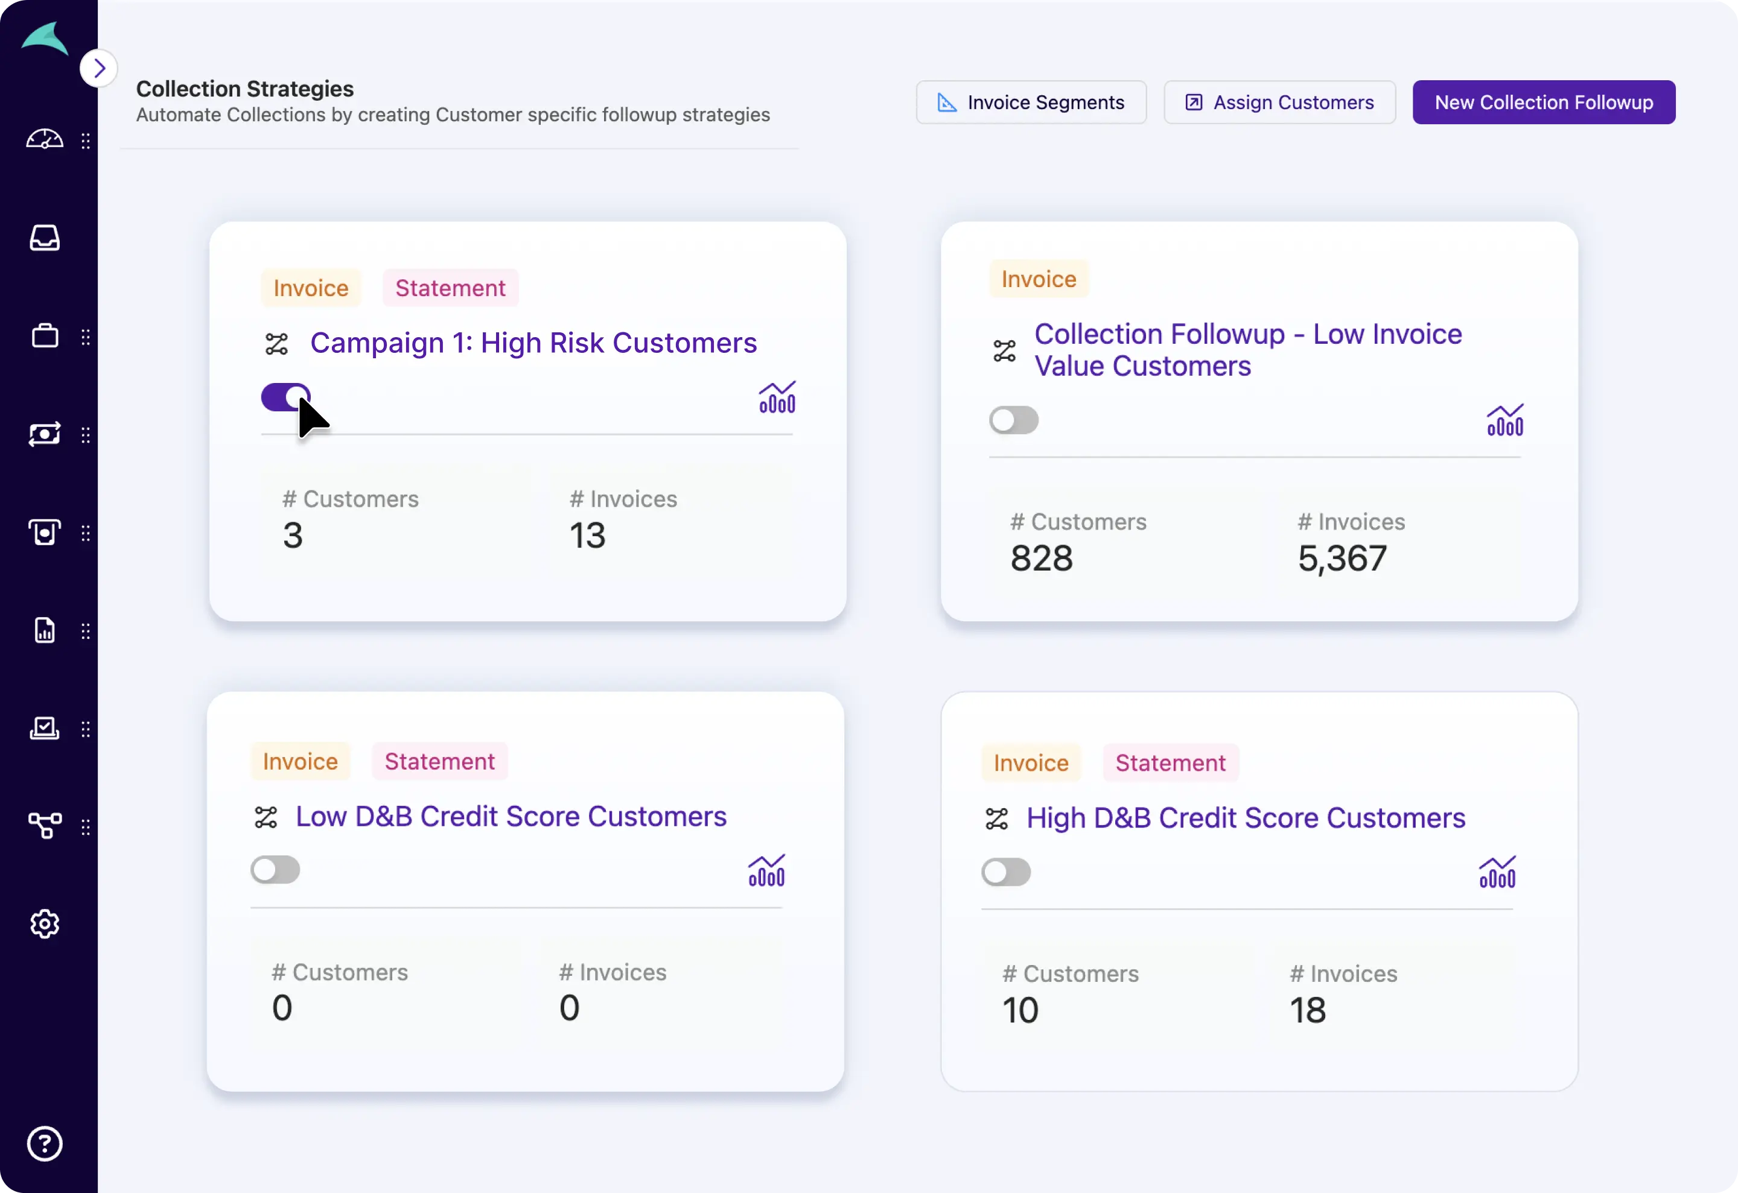1738x1193 pixels.
Task: Open settings gear in sidebar
Action: click(45, 924)
